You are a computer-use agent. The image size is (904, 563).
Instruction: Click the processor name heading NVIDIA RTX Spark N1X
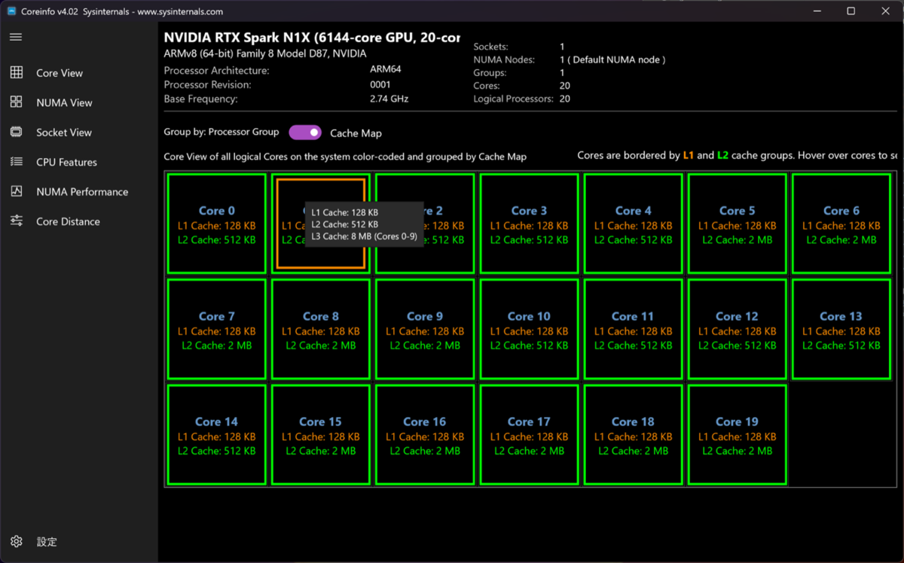[x=312, y=38]
